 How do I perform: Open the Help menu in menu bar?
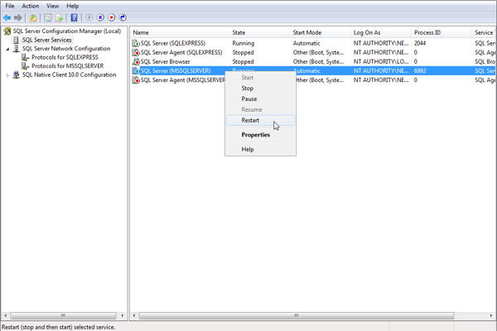pos(73,6)
